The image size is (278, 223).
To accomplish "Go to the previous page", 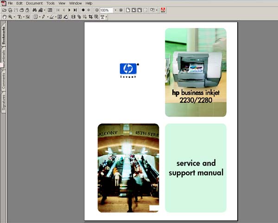I will (64, 10).
